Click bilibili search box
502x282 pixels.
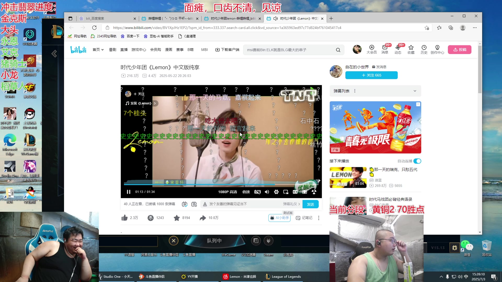pos(290,50)
